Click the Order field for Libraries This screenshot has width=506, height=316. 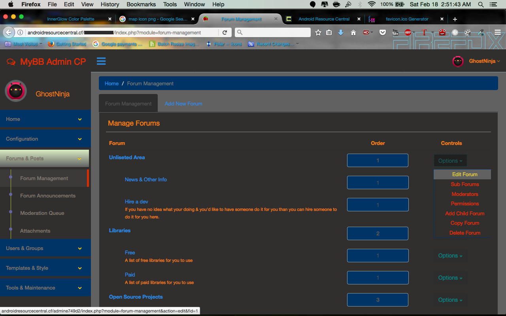pos(378,233)
